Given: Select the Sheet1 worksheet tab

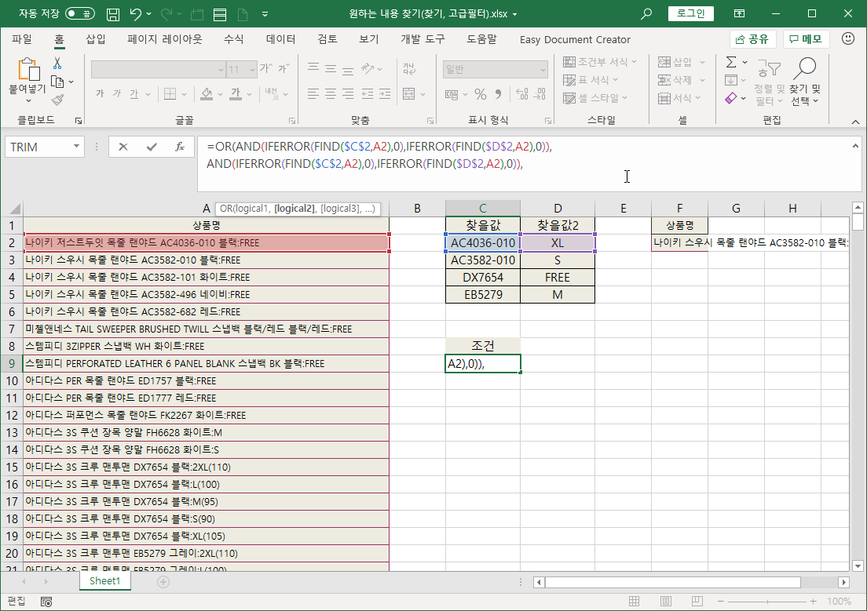Looking at the screenshot, I should pyautogui.click(x=104, y=580).
